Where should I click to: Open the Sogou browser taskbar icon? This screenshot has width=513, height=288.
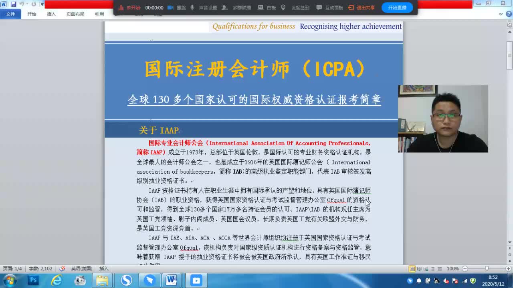[x=126, y=280]
